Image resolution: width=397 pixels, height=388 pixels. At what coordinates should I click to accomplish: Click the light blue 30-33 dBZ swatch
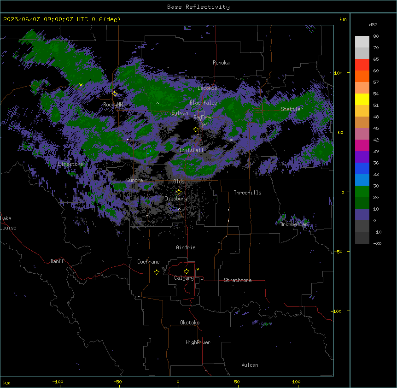click(x=362, y=180)
